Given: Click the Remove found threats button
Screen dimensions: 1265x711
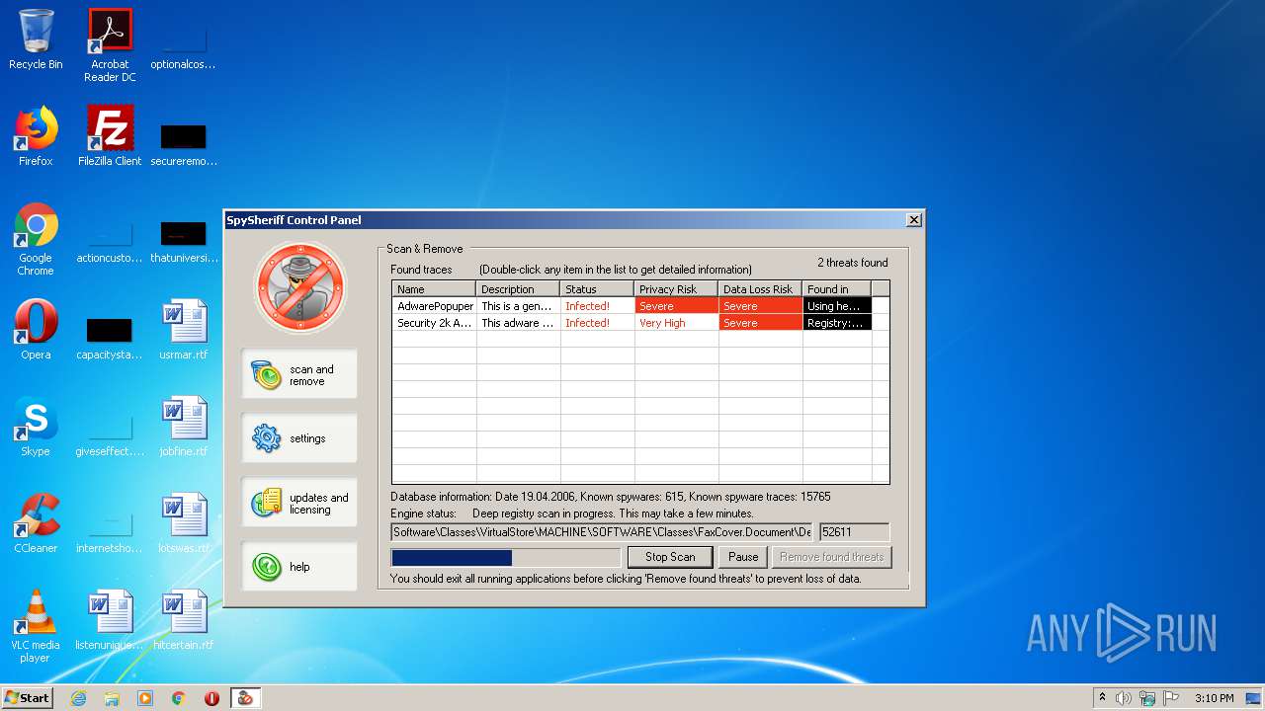Looking at the screenshot, I should pos(831,557).
